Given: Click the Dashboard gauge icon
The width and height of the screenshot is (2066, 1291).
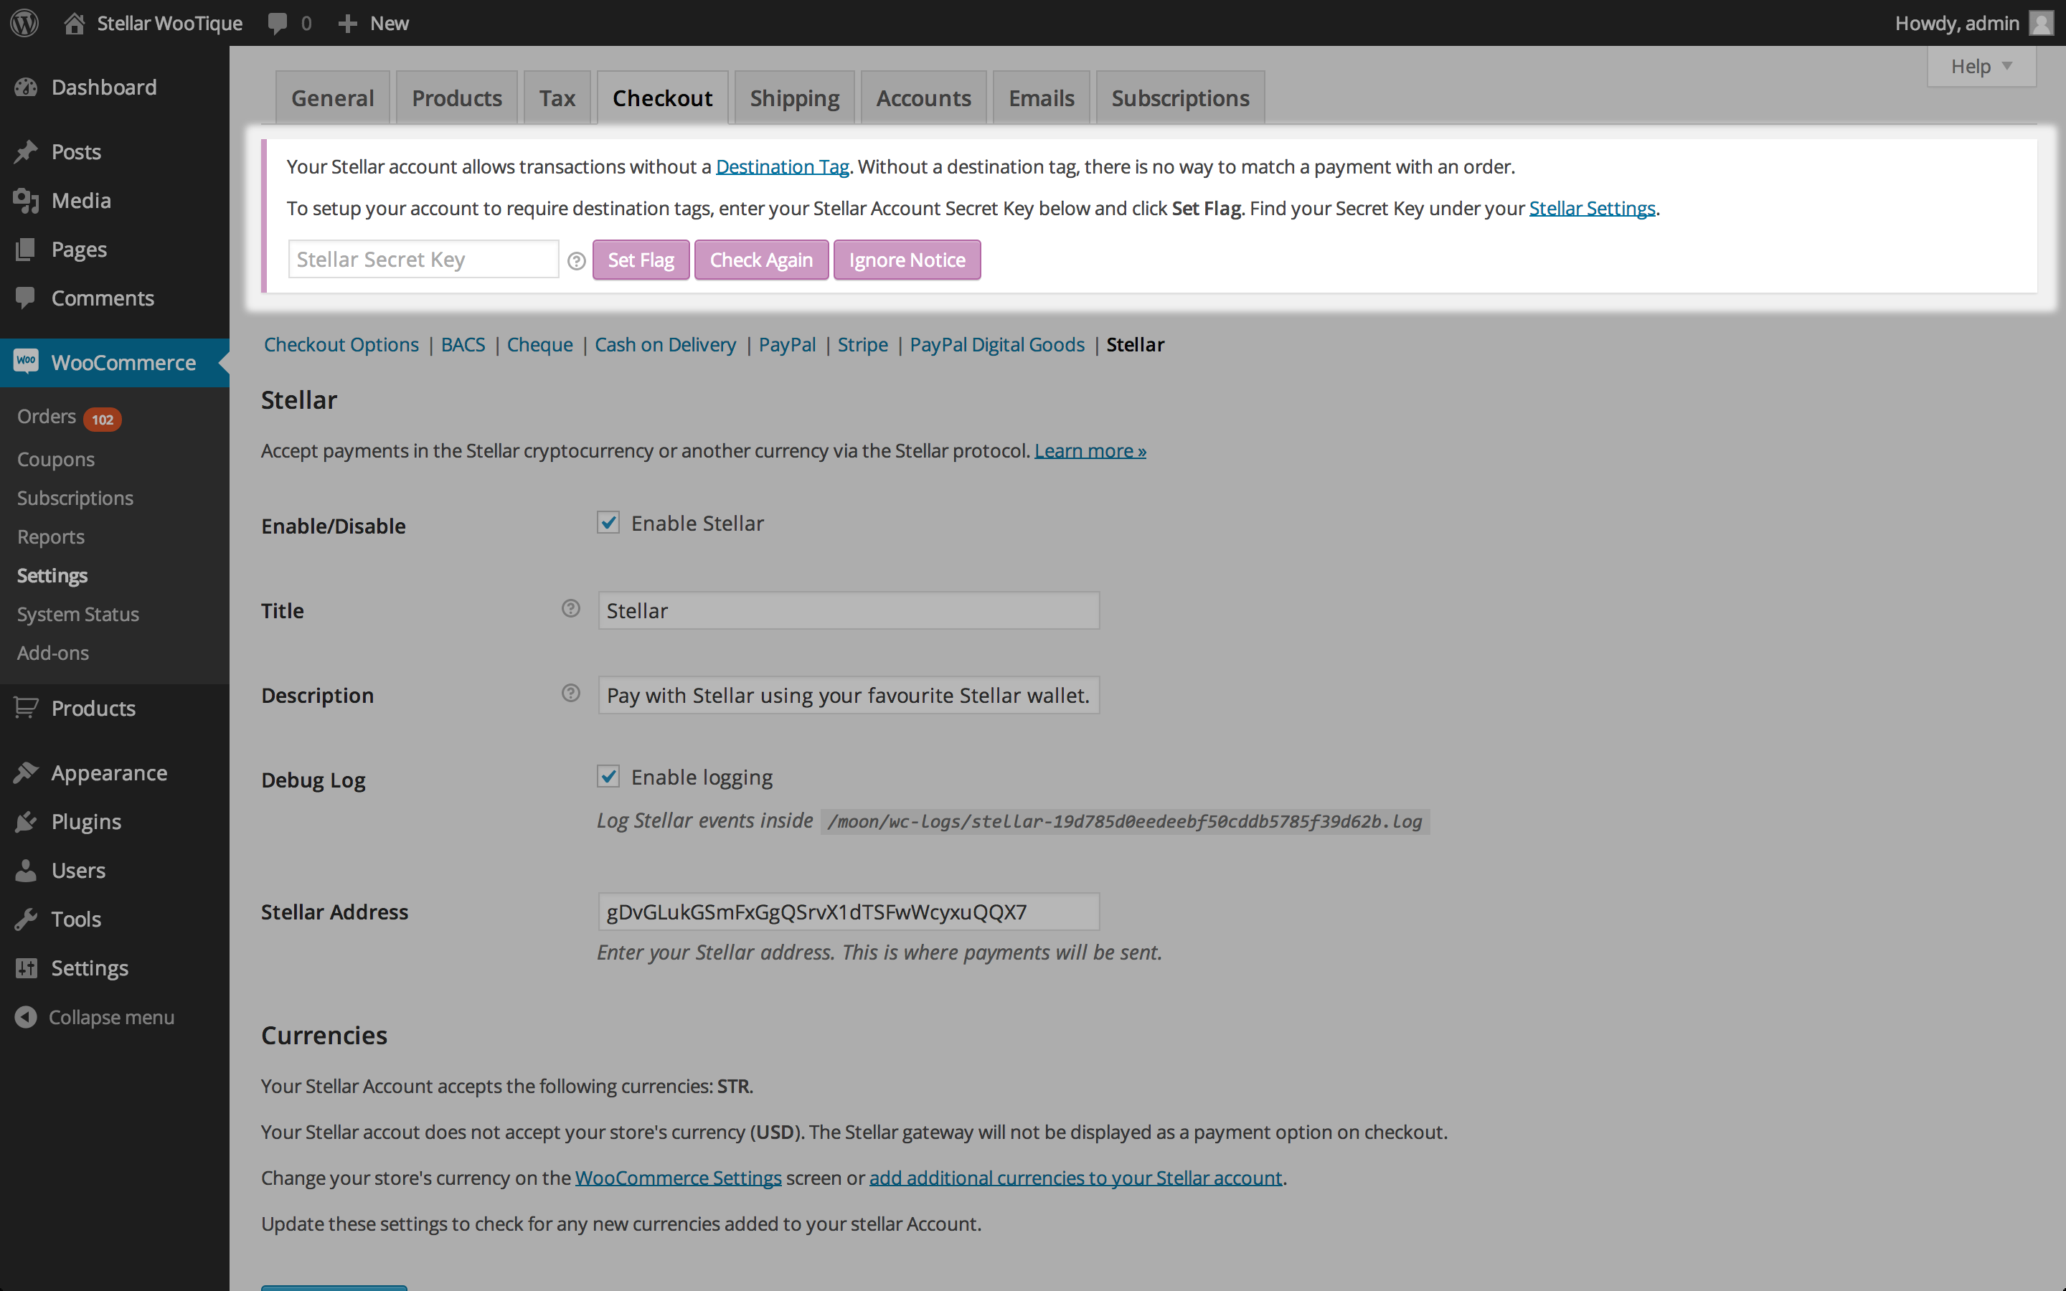Looking at the screenshot, I should tap(27, 87).
